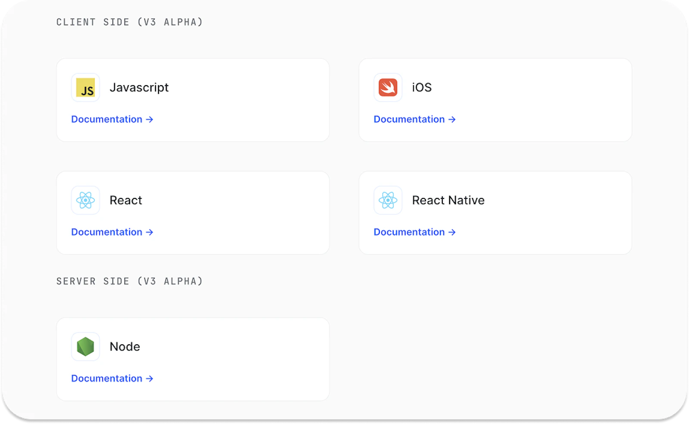Select the iOS card title
This screenshot has width=689, height=424.
422,87
